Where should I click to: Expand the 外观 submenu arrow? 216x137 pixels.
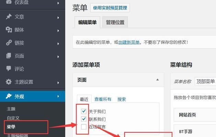[58, 96]
